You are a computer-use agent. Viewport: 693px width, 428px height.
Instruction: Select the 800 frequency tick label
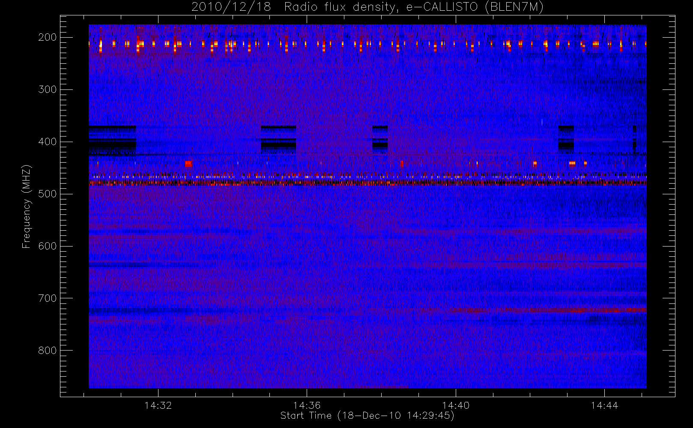48,351
